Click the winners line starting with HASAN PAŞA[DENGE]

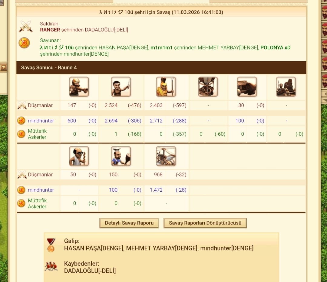click(159, 248)
